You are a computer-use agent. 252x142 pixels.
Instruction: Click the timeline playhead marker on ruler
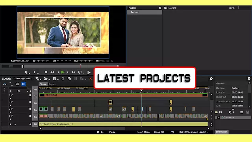[x=141, y=90]
